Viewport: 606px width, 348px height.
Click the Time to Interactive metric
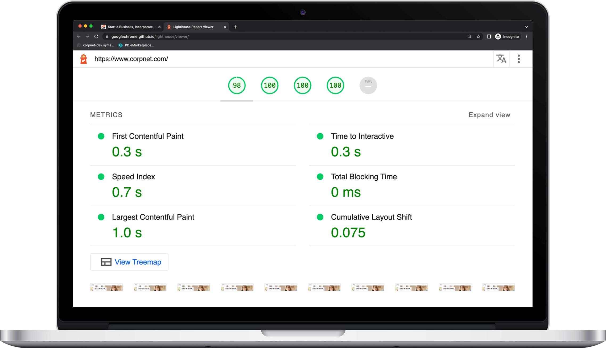coord(362,136)
